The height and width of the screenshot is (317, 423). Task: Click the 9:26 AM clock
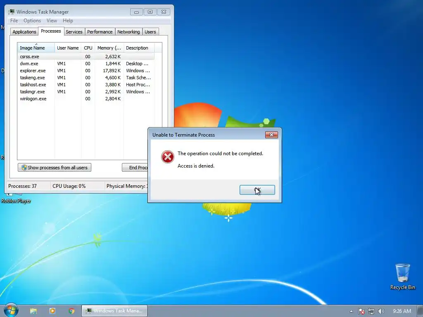click(402, 311)
